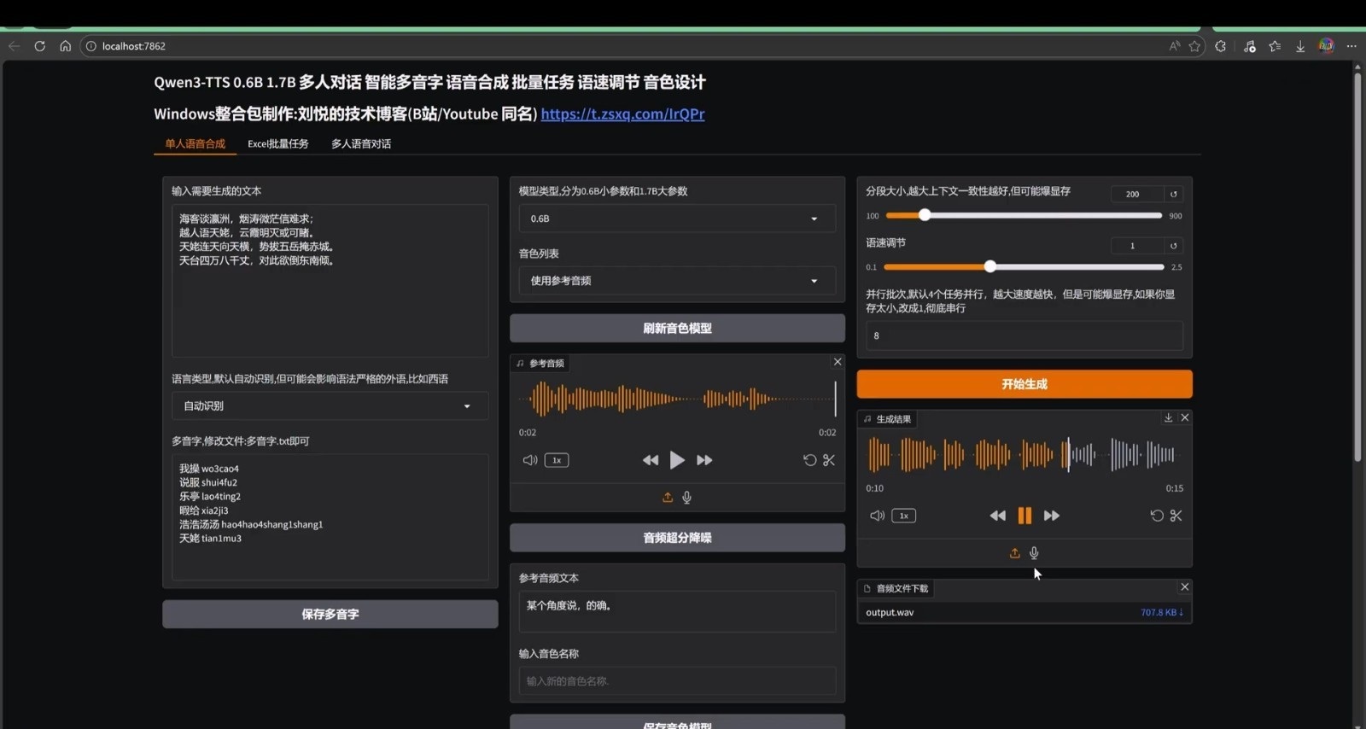Click microphone record icon under reference audio
This screenshot has width=1366, height=729.
pos(686,498)
